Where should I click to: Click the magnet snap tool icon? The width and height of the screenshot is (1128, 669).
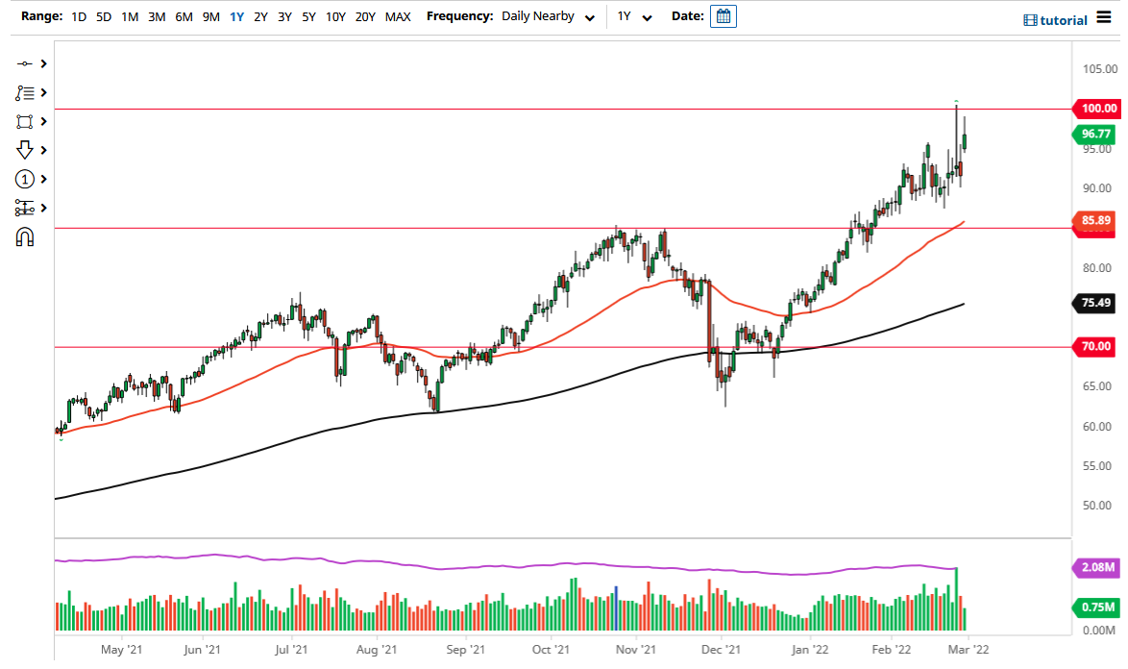click(27, 236)
